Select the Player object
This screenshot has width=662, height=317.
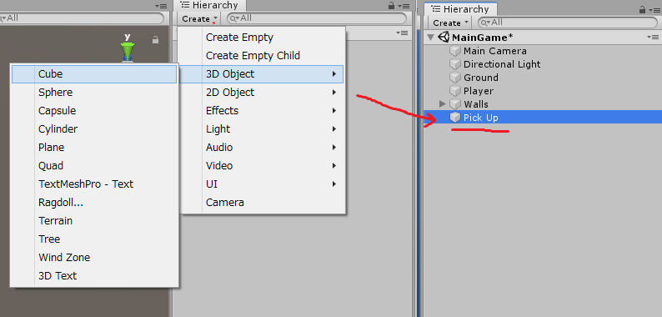[x=543, y=91]
